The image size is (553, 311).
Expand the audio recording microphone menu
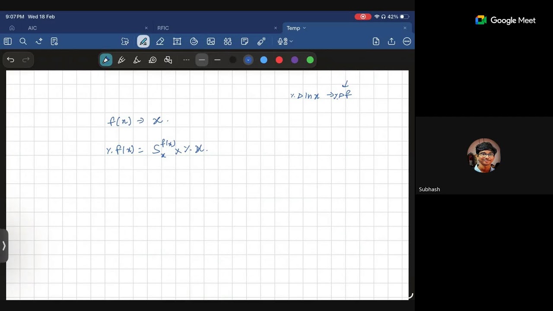click(x=285, y=41)
